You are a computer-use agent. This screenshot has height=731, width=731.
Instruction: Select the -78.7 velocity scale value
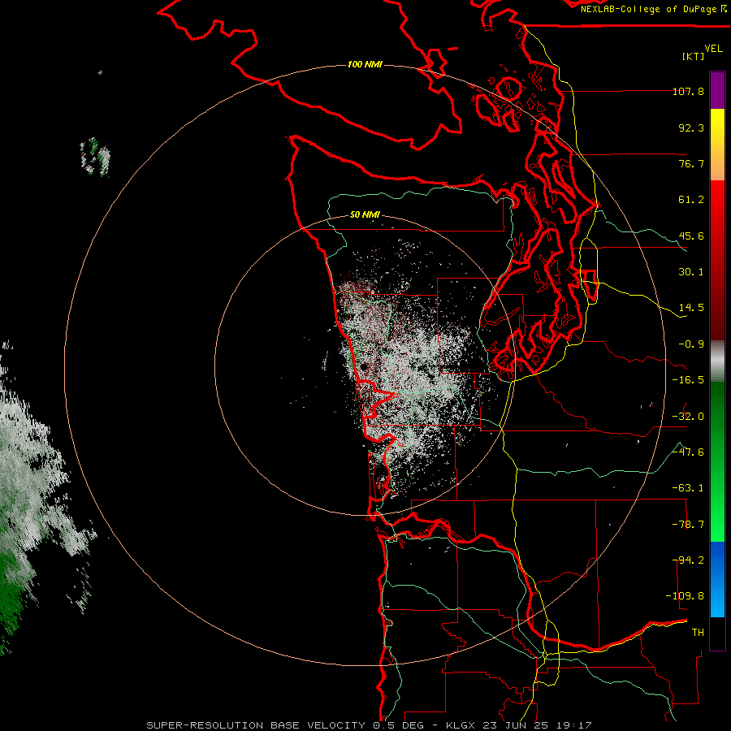pos(688,525)
